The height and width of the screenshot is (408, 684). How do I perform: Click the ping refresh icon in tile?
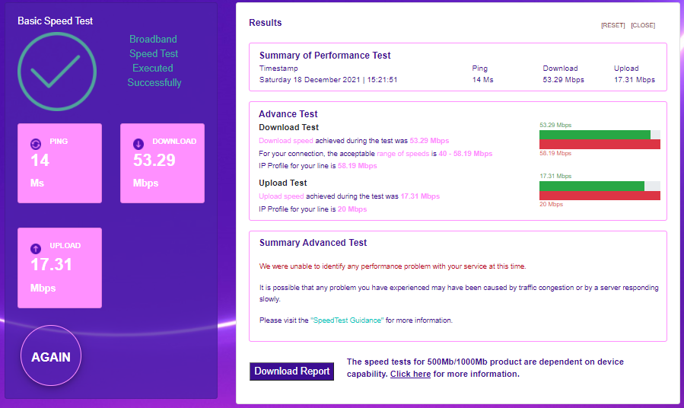[35, 143]
